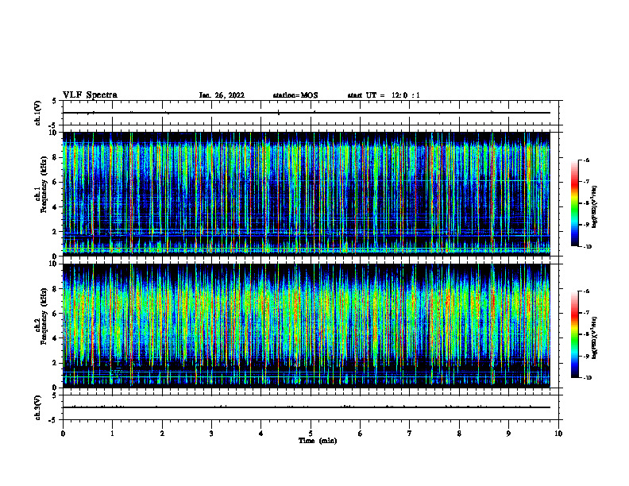Click the ch.2 colorbar "-9" tick value

click(x=586, y=356)
